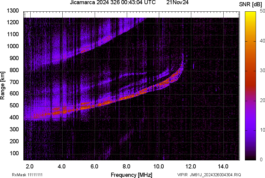Click the range tick label '700'
The image size is (265, 178).
pos(14,82)
